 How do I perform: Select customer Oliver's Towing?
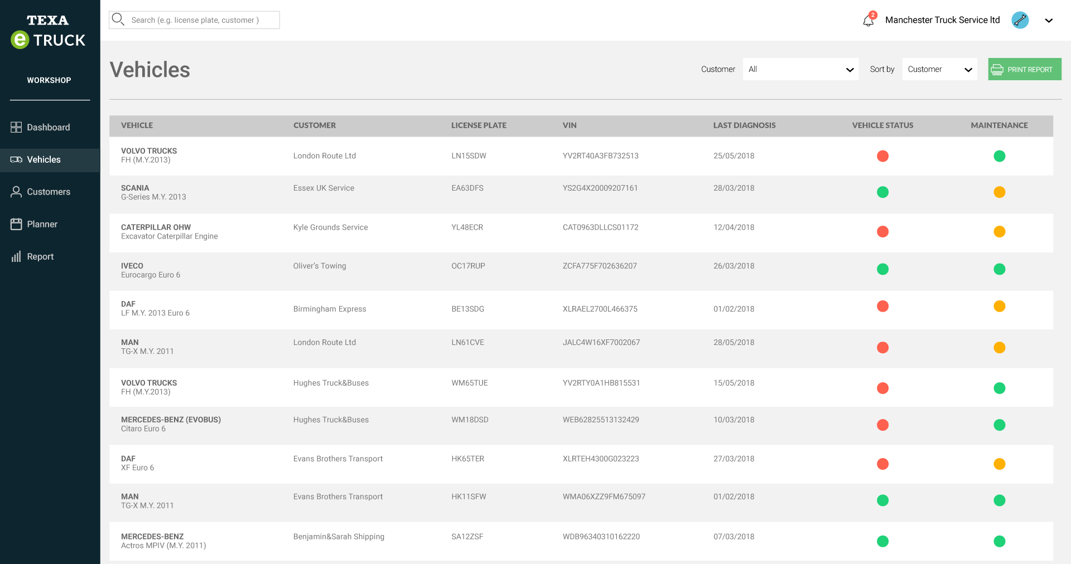320,266
